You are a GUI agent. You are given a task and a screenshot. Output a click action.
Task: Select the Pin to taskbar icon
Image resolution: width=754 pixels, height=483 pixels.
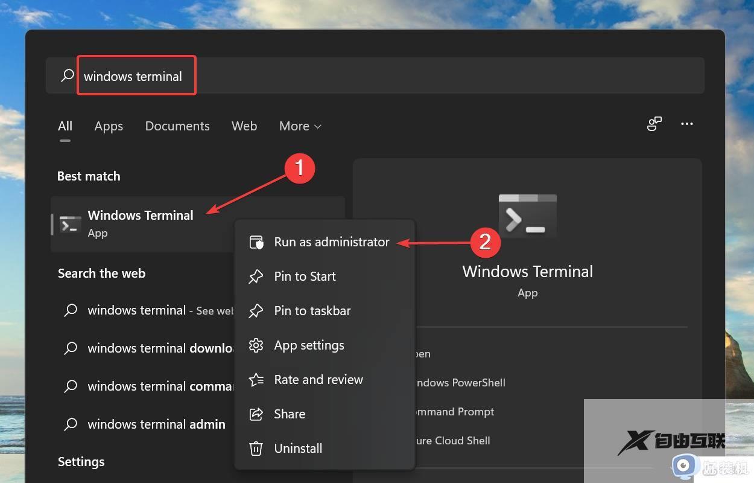(256, 310)
